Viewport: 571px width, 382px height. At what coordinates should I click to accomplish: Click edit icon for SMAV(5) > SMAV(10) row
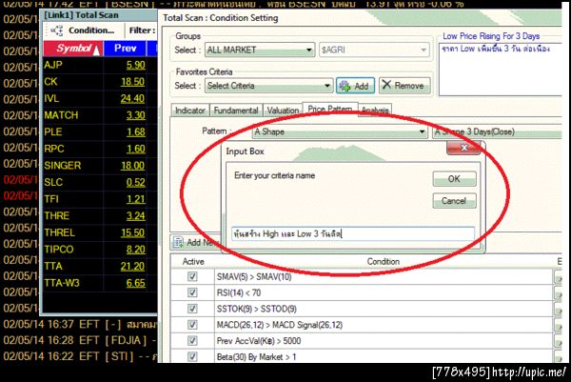click(x=558, y=277)
